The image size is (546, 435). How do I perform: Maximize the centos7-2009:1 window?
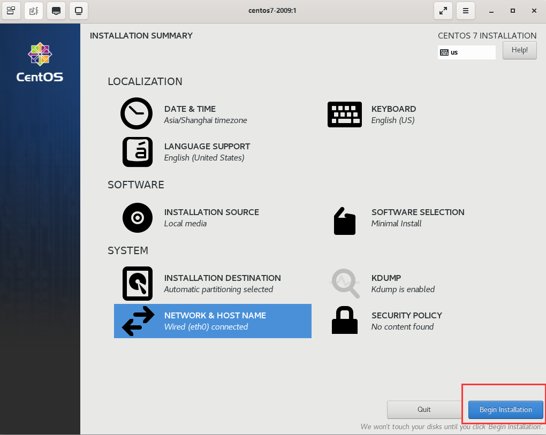click(x=513, y=11)
